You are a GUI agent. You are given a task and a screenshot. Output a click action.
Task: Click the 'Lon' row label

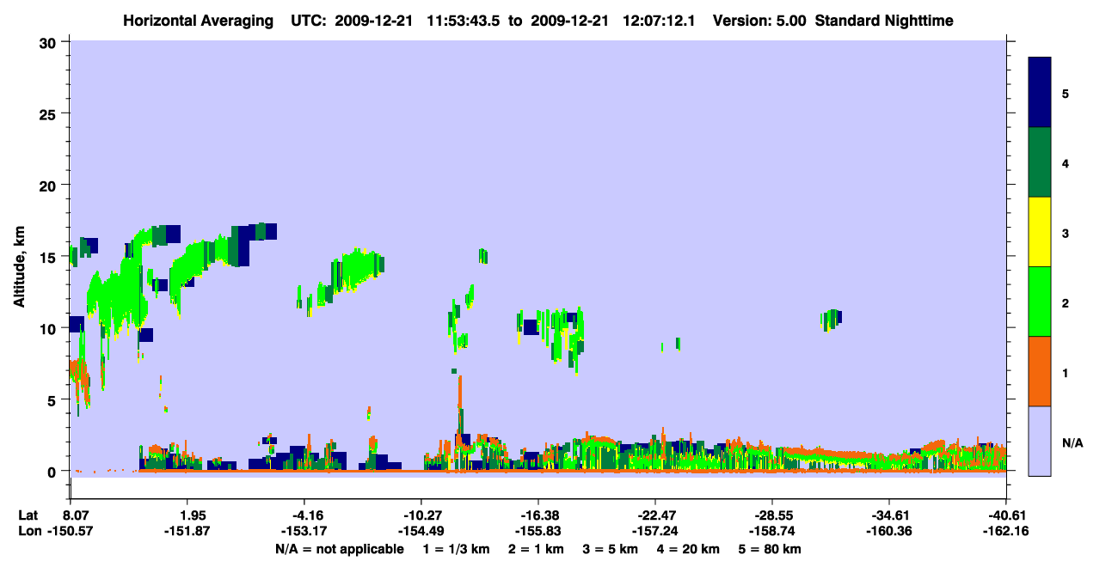pos(29,532)
